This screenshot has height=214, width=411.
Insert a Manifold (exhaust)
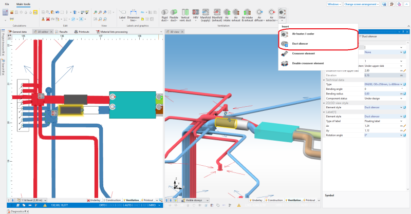(217, 15)
